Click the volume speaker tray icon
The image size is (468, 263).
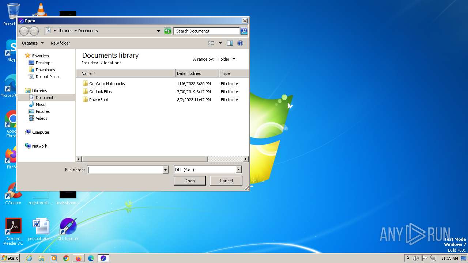(415, 258)
